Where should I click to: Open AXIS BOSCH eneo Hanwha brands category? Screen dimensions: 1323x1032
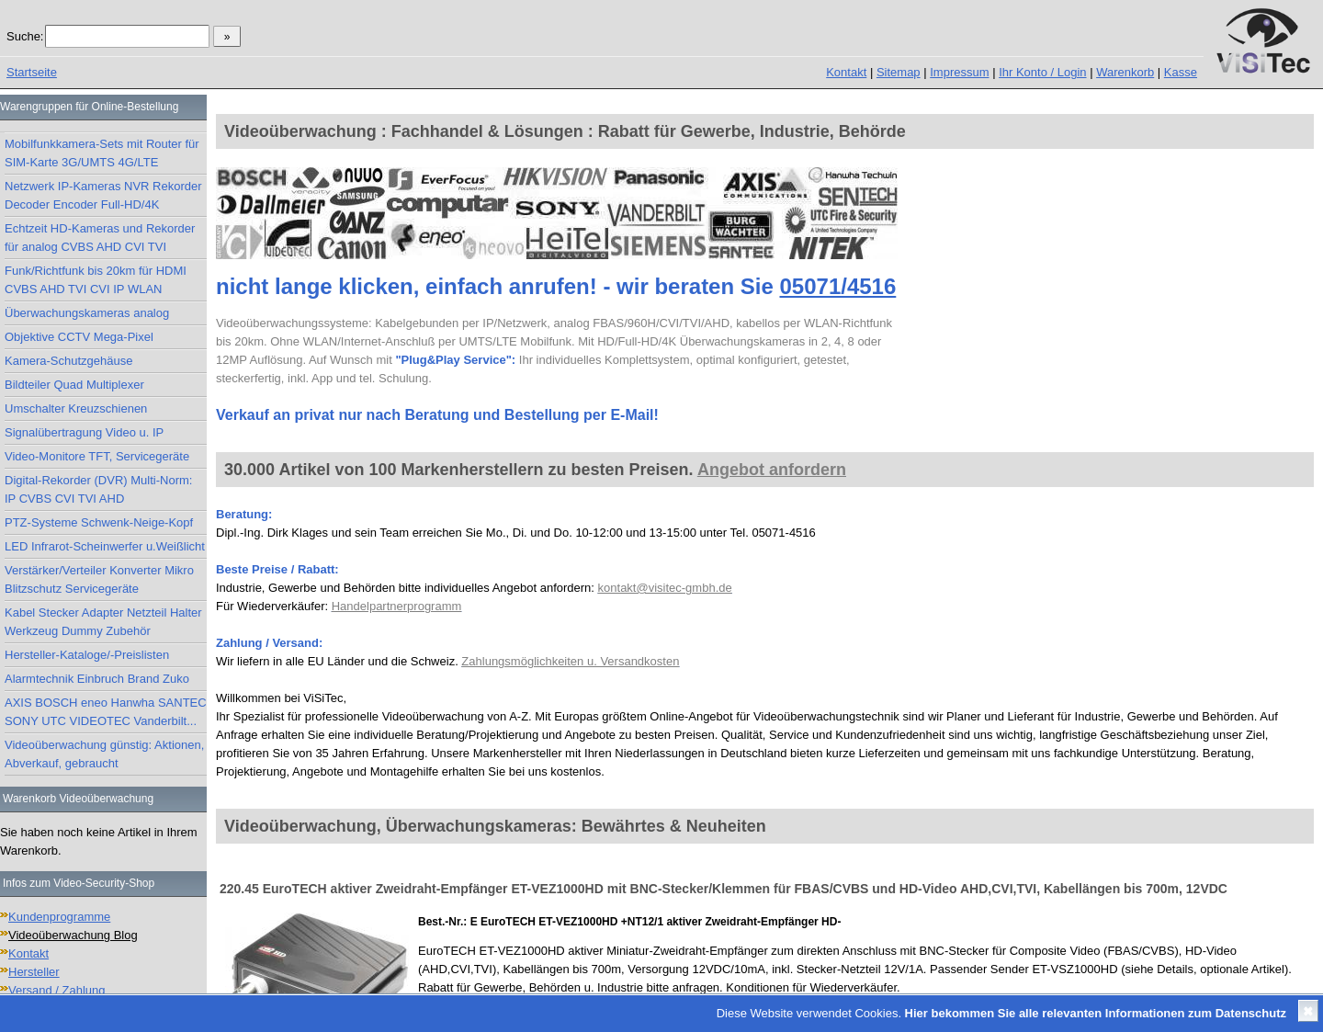click(x=105, y=711)
